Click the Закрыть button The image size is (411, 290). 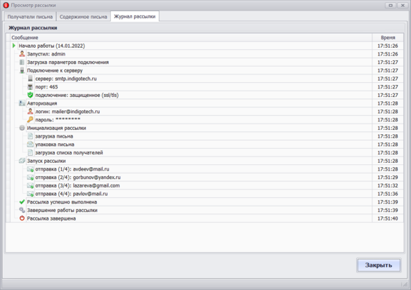379,265
